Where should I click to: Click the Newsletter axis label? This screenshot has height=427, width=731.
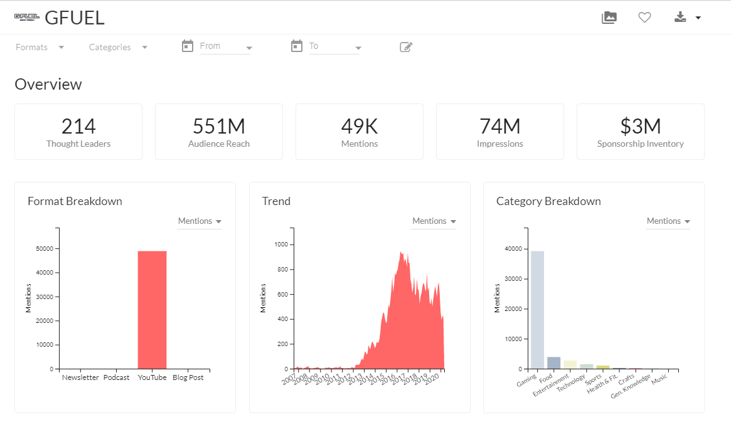tap(80, 377)
